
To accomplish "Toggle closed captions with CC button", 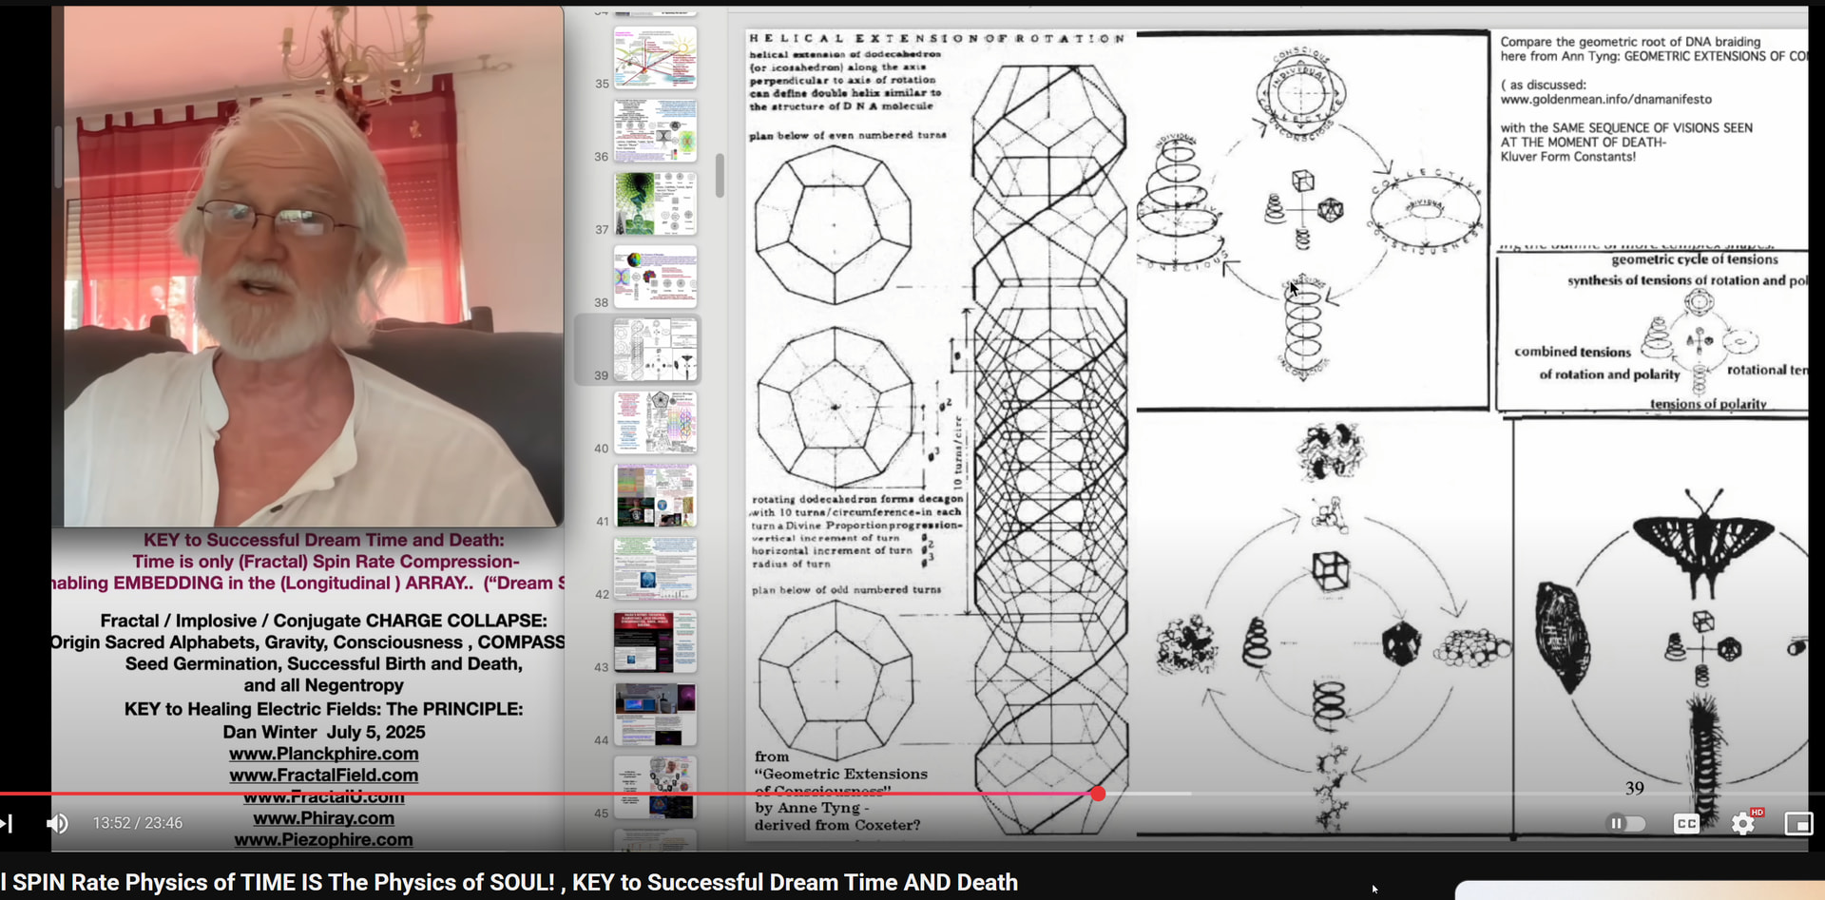I will [x=1686, y=824].
